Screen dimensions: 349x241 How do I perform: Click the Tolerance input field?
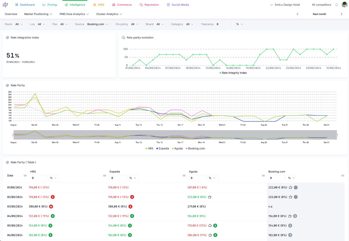click(x=223, y=24)
